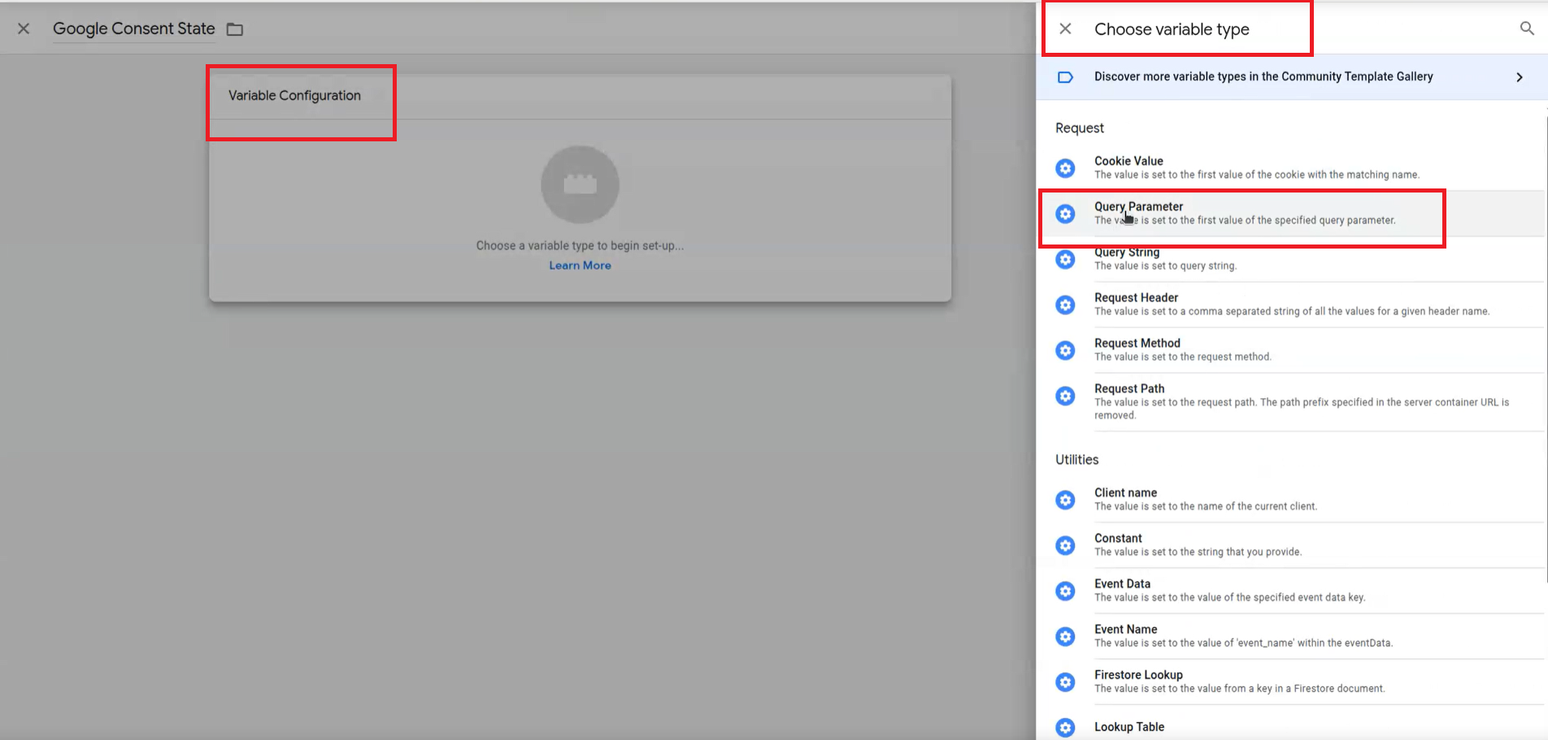
Task: Click the Request Header gear icon
Action: coord(1065,305)
